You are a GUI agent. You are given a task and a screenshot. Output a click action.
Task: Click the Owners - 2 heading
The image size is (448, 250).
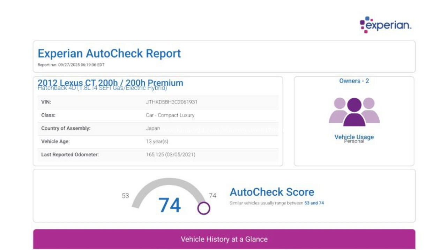(354, 81)
